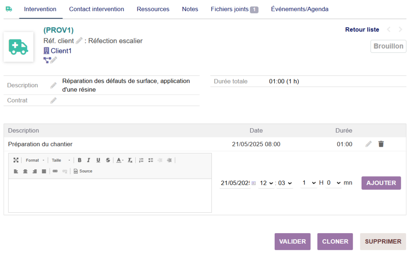
Task: Switch to the Contact intervention tab
Action: tap(96, 9)
